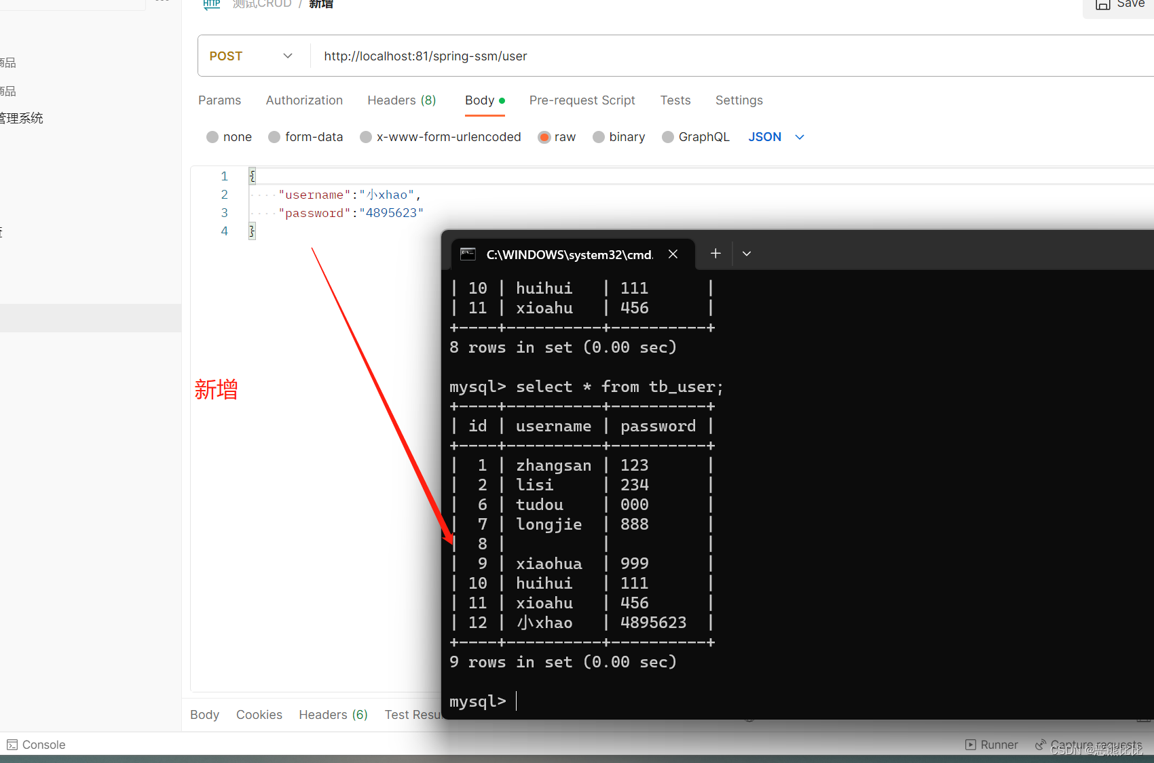The image size is (1154, 763).
Task: Click line number 3 in the editor
Action: tap(224, 213)
